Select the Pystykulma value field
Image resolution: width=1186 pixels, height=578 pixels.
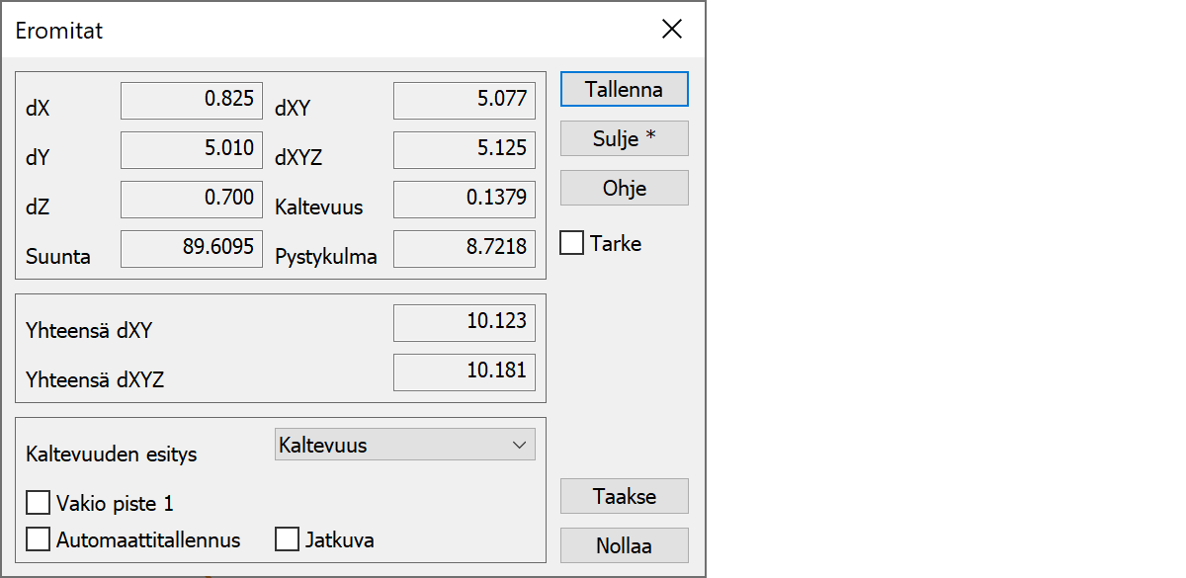tap(465, 249)
